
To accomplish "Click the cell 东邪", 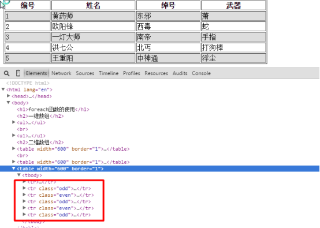I will click(x=168, y=16).
